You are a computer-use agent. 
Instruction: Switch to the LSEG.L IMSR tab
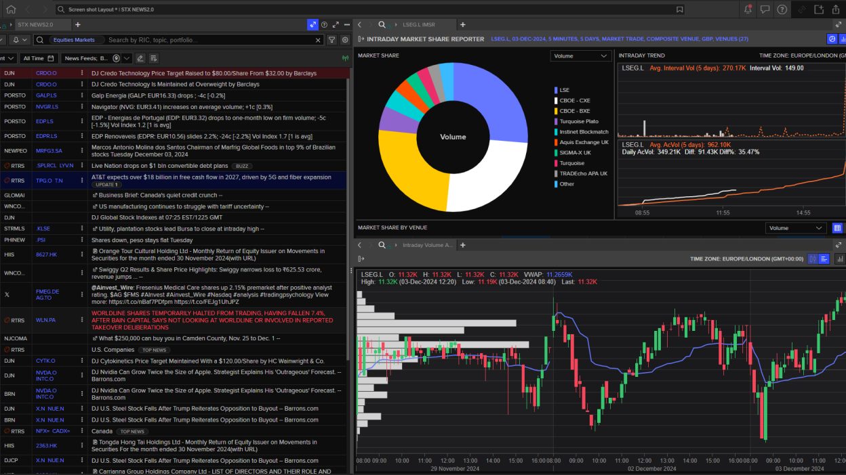(x=418, y=24)
